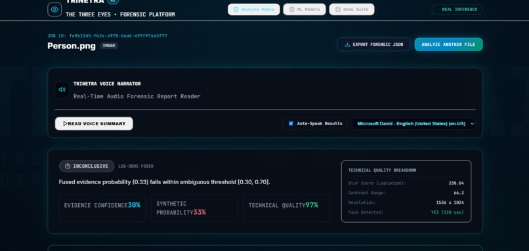Click the Trinetra Voice Narrator title
Viewport: 529px width, 251px height.
coord(107,84)
